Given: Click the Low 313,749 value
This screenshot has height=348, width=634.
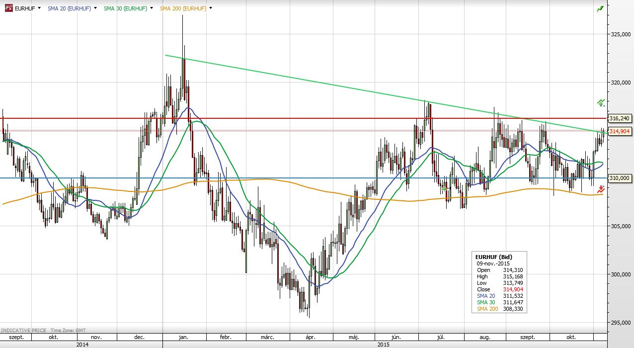Looking at the screenshot, I should [x=514, y=283].
